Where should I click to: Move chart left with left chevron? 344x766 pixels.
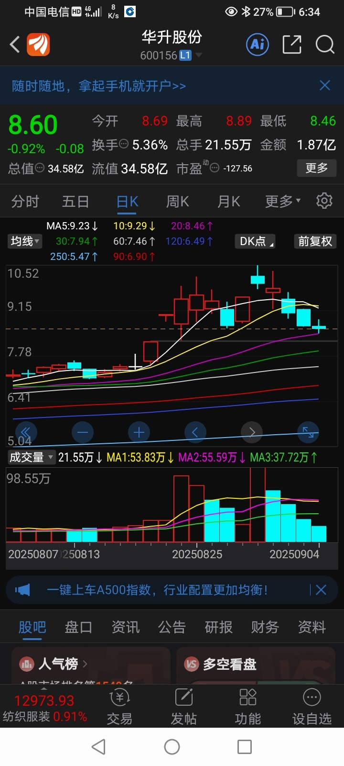195,432
